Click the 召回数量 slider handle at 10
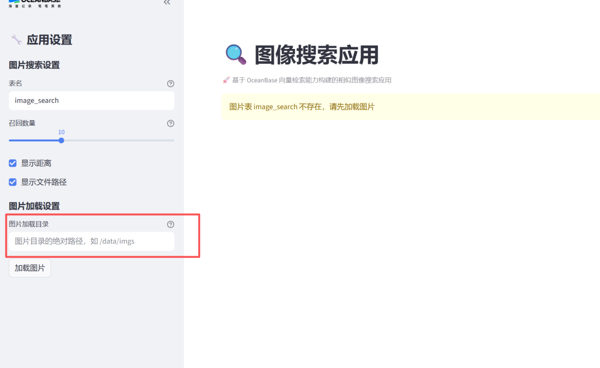Image resolution: width=600 pixels, height=368 pixels. pos(61,141)
